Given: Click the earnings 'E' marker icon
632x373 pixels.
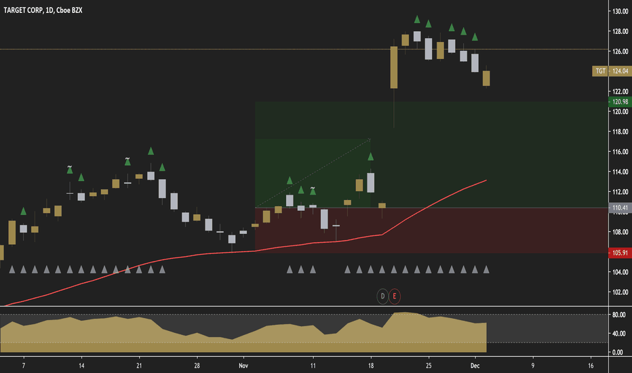Looking at the screenshot, I should [x=394, y=296].
